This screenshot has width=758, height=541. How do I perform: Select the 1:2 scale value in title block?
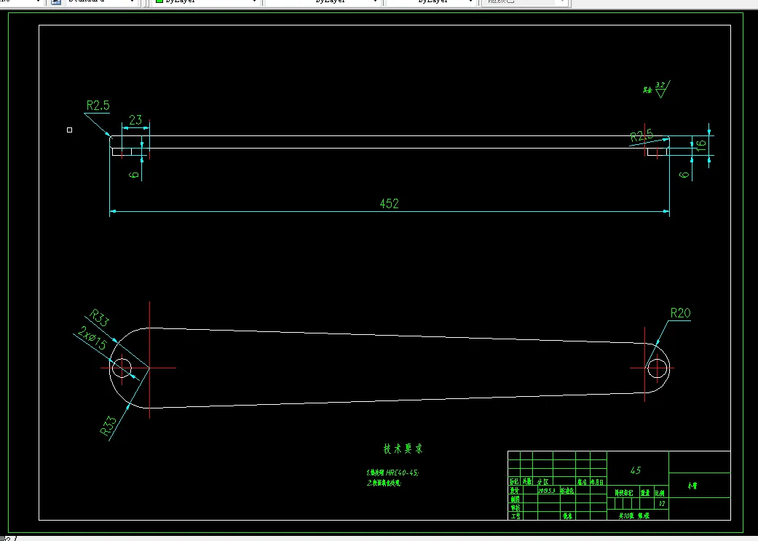[x=662, y=504]
